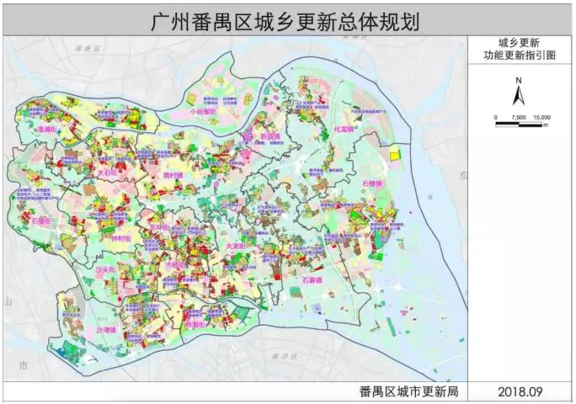Click the 新造镇 district label

point(270,136)
